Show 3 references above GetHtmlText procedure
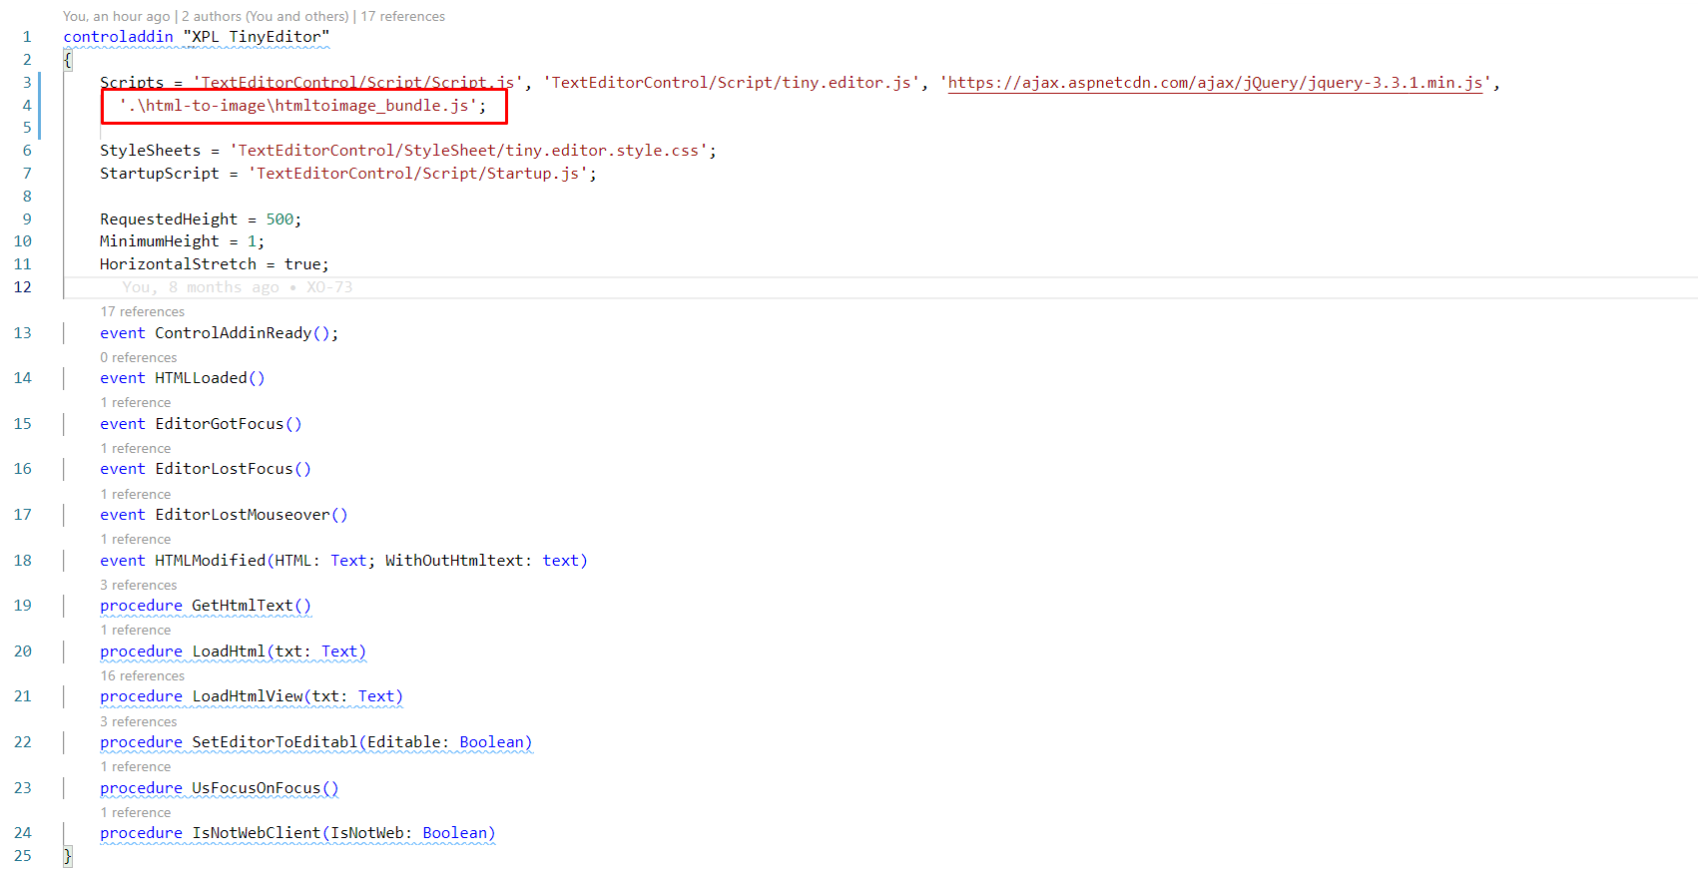1698x870 pixels. [x=138, y=585]
